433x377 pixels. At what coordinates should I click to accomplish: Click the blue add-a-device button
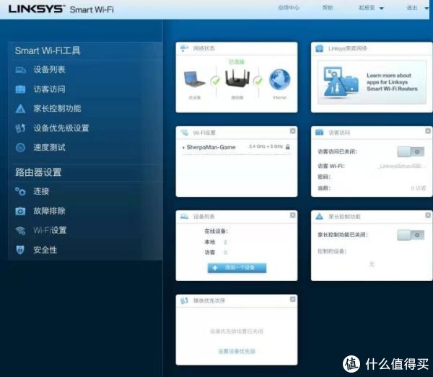(x=237, y=267)
